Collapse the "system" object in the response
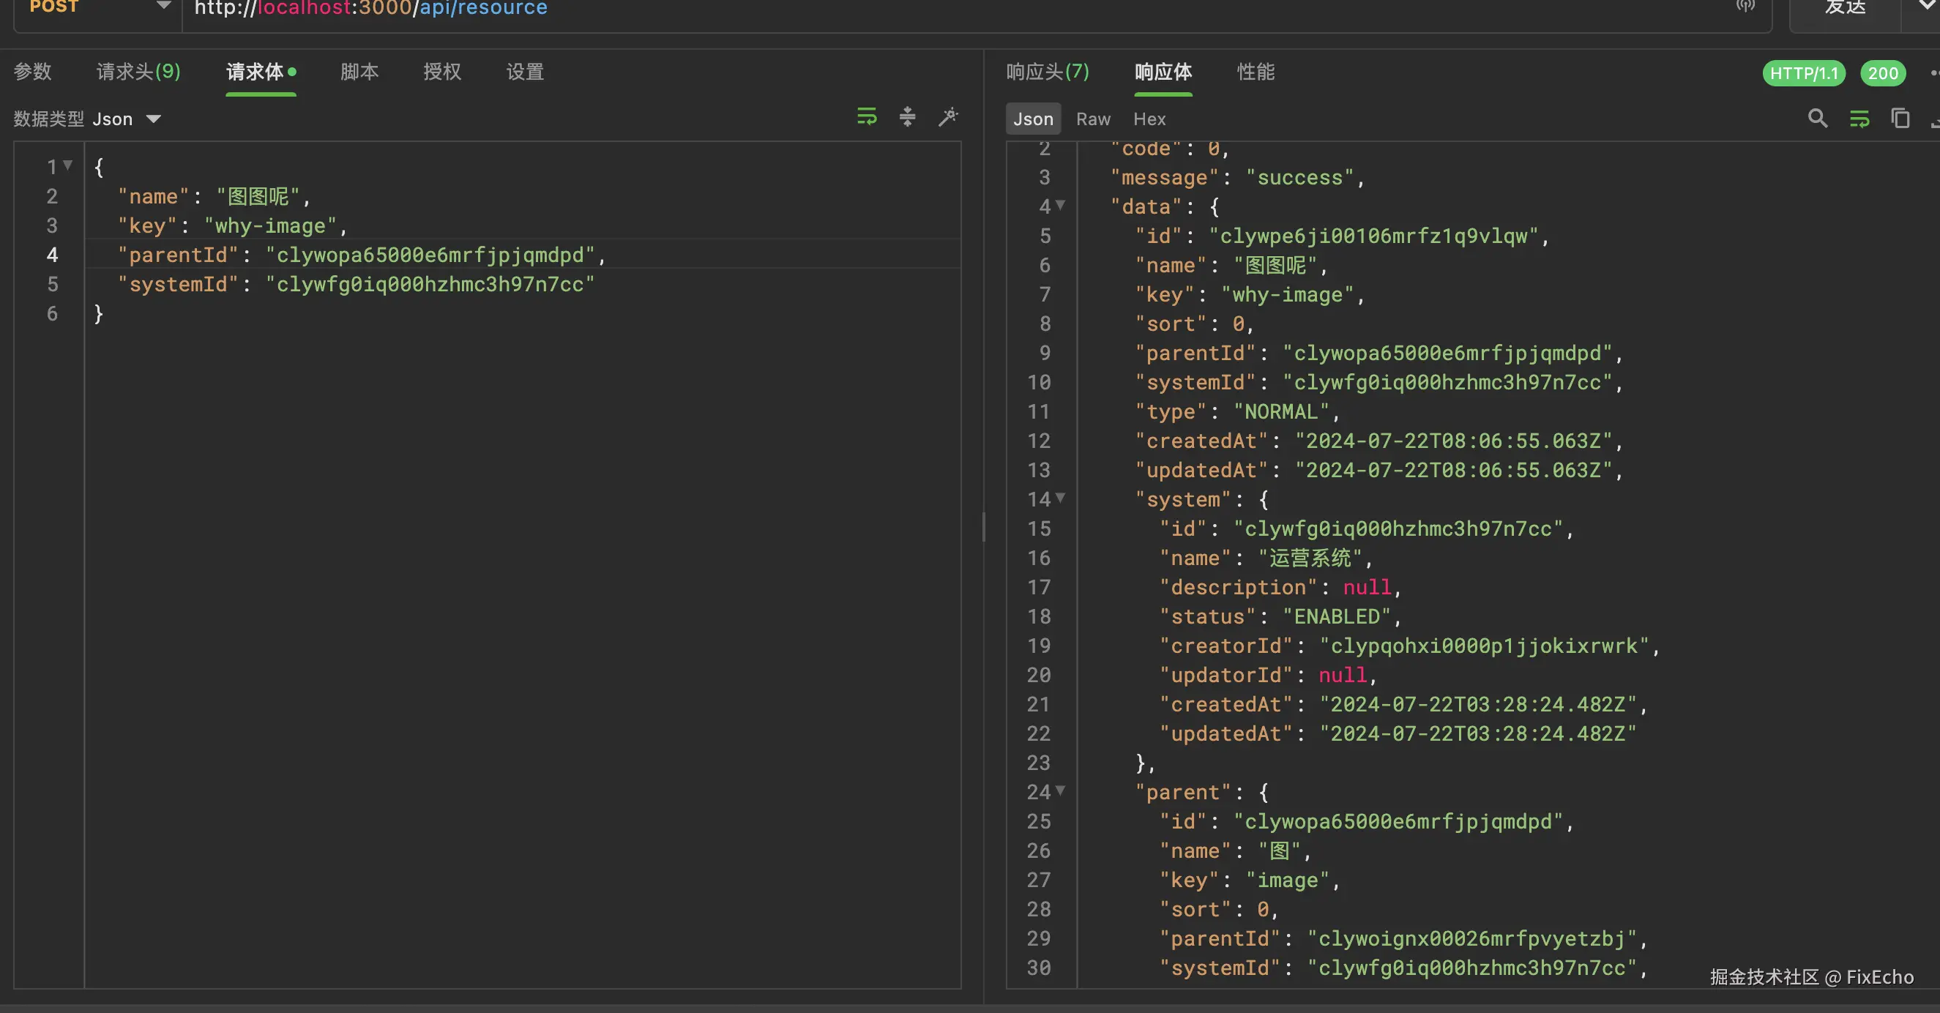The height and width of the screenshot is (1013, 1940). (x=1060, y=498)
